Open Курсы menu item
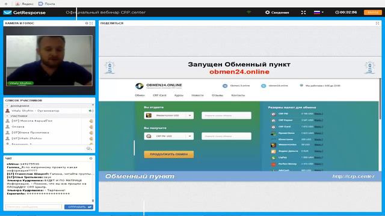The width and height of the screenshot is (385, 216). point(179,95)
